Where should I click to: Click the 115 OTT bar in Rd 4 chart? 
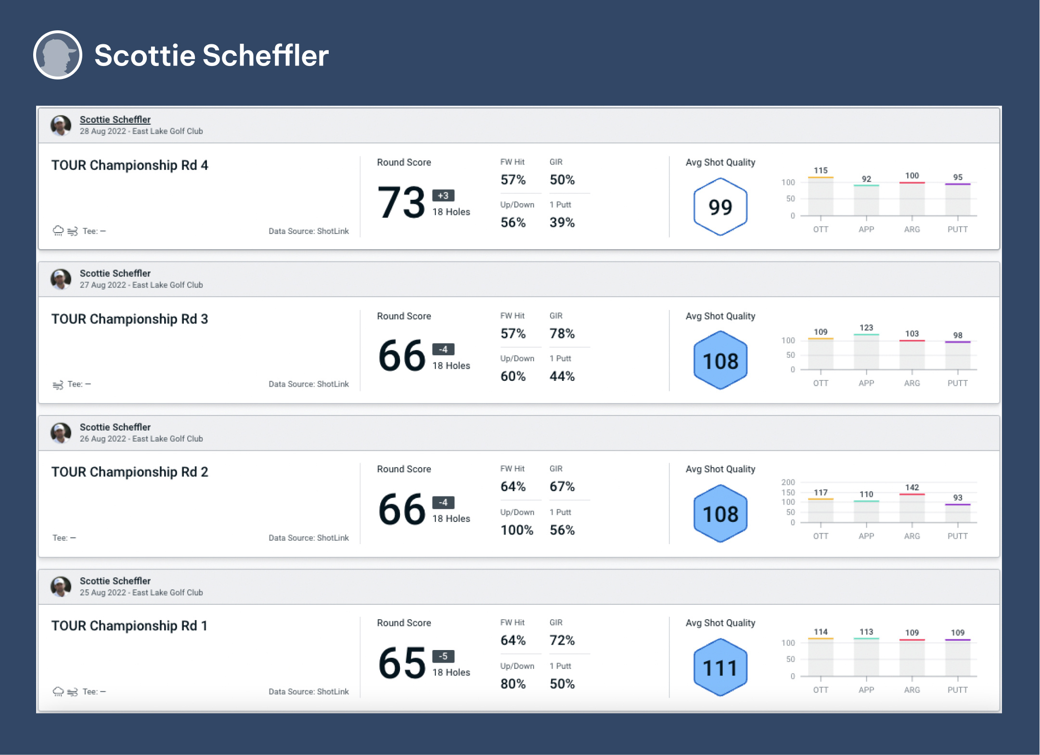pos(821,196)
